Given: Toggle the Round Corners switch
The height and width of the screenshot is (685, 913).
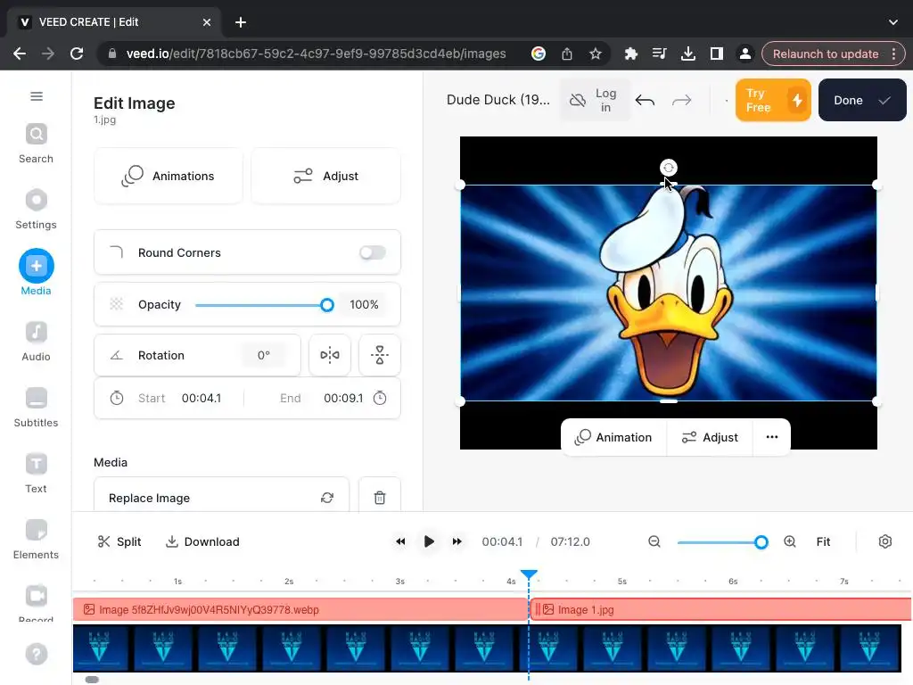Looking at the screenshot, I should tap(372, 252).
